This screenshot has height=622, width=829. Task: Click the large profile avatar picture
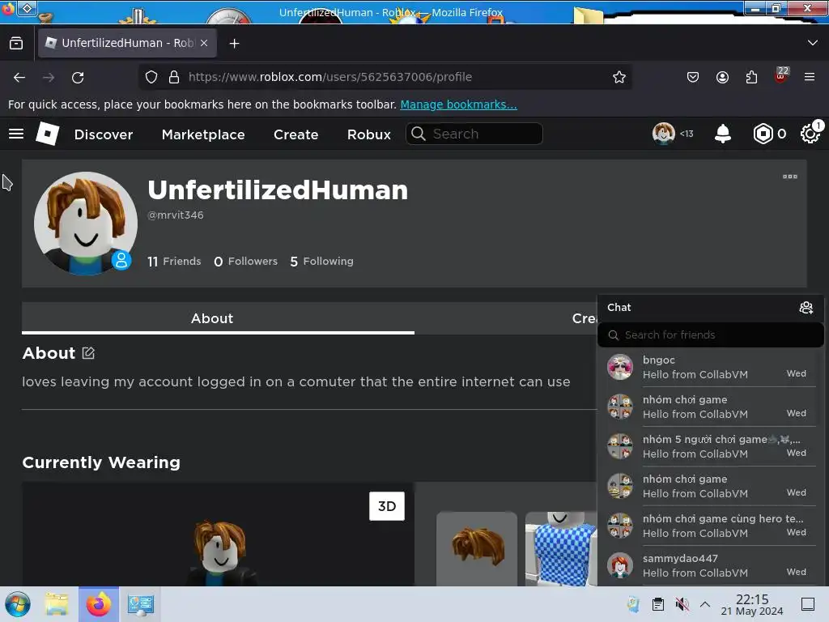tap(86, 224)
